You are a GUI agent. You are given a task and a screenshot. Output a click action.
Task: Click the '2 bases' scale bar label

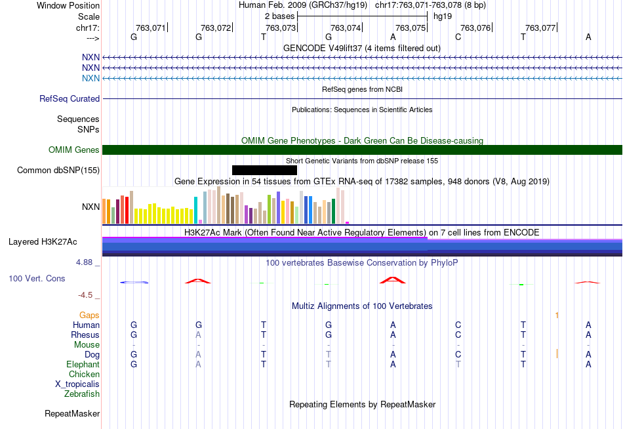pyautogui.click(x=280, y=16)
